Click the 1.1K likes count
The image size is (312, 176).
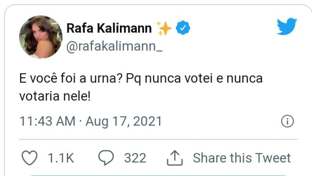[x=61, y=158]
